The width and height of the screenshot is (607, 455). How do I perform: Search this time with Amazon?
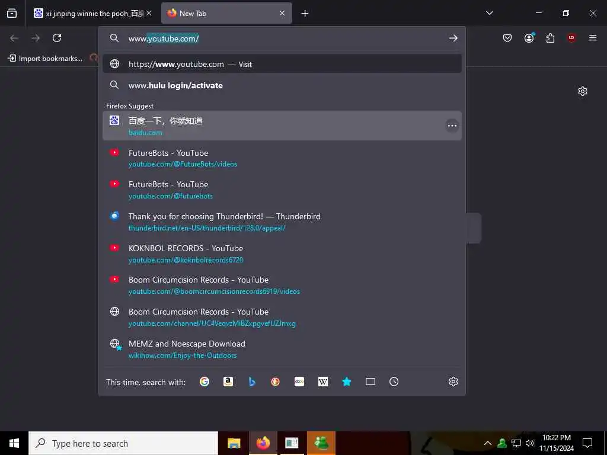[228, 382]
